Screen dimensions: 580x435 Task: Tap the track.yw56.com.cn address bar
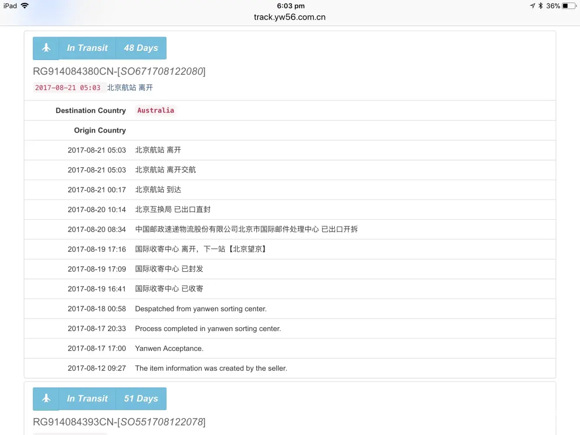click(x=290, y=17)
